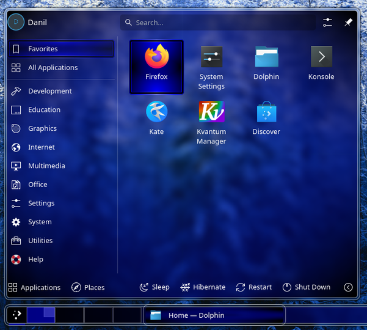Open the Graphics category
This screenshot has width=367, height=330.
[x=61, y=128]
